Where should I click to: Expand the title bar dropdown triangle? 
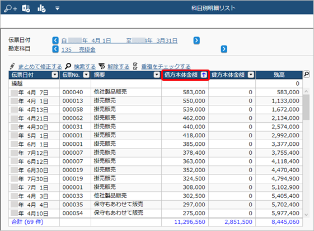click(58, 8)
